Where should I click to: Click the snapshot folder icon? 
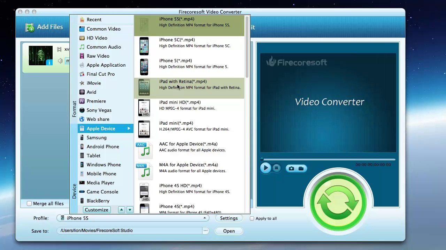pyautogui.click(x=301, y=169)
